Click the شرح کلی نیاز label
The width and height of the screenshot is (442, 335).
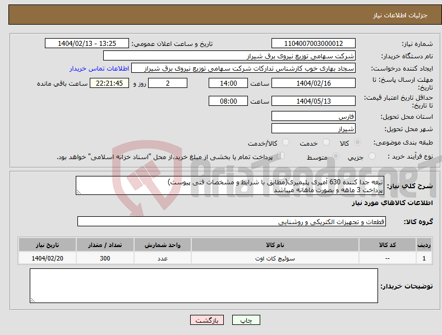coord(410,186)
